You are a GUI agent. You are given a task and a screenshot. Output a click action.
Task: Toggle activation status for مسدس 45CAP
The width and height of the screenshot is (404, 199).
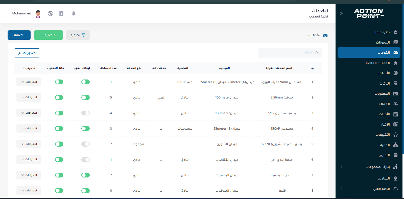coord(59,129)
